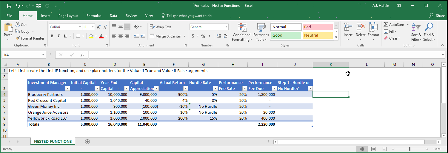
Task: Apply the red Font Color
Action: (x=101, y=36)
